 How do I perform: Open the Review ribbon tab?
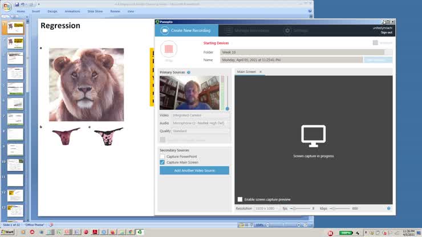click(x=115, y=11)
